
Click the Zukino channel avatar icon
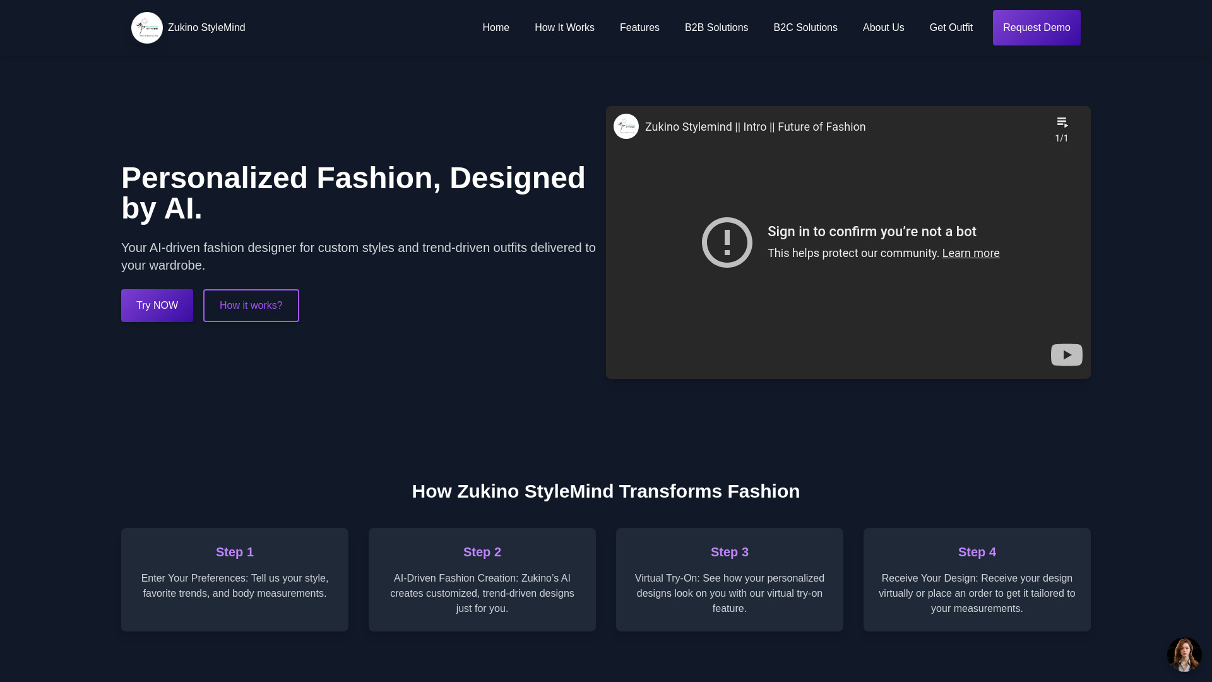tap(625, 126)
